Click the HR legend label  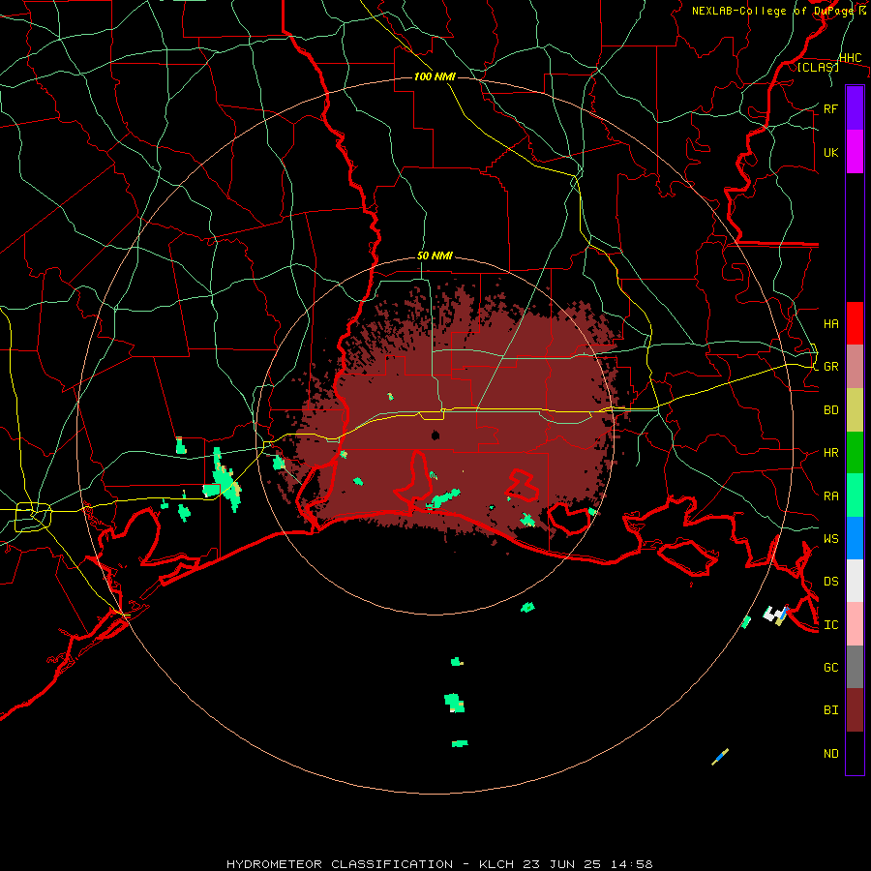click(x=831, y=453)
